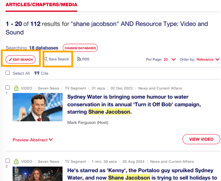Click the Save Search magnifier icon

click(x=46, y=59)
